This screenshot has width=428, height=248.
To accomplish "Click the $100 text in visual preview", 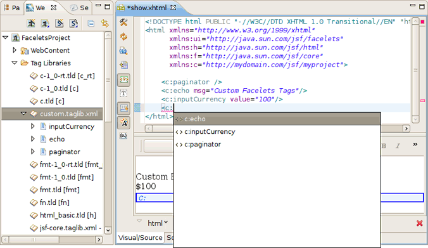I will tap(146, 186).
